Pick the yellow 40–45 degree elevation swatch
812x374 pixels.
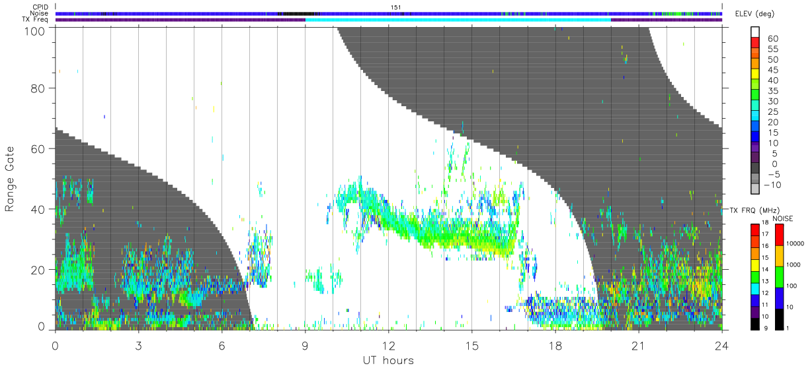[x=756, y=75]
